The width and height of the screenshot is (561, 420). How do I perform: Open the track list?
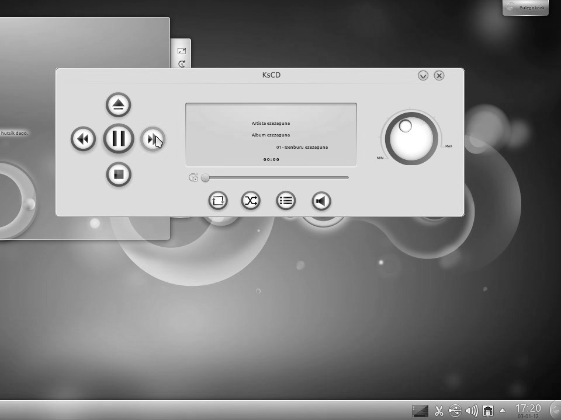pyautogui.click(x=286, y=201)
